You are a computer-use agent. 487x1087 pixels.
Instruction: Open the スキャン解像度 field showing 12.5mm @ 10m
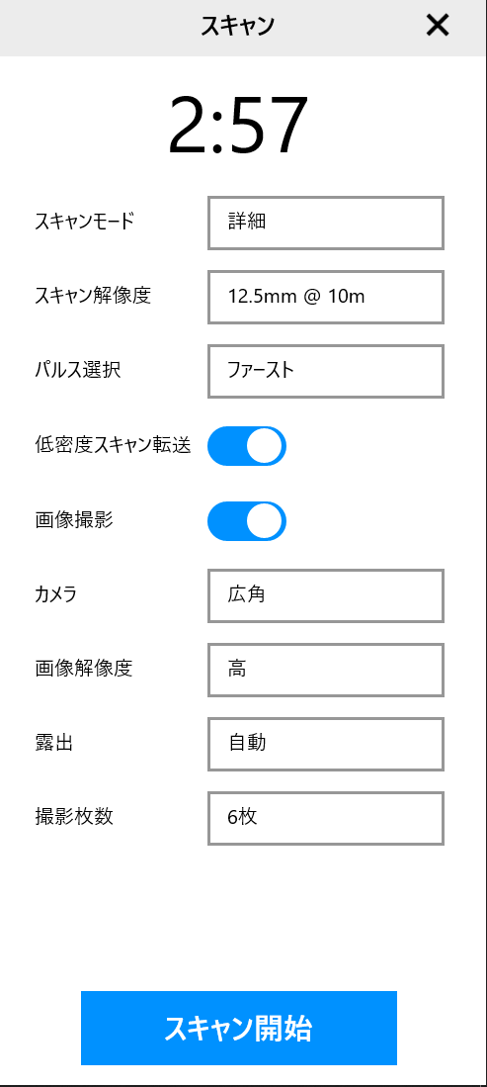point(326,297)
